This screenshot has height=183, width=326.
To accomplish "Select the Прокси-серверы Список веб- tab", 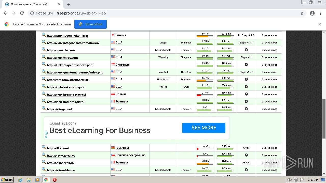I will (33, 4).
